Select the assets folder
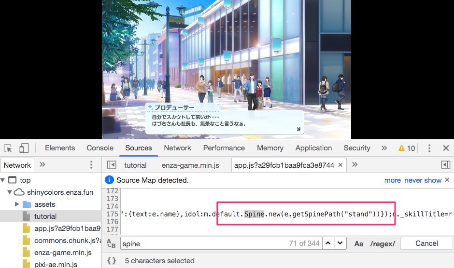 pyautogui.click(x=44, y=204)
